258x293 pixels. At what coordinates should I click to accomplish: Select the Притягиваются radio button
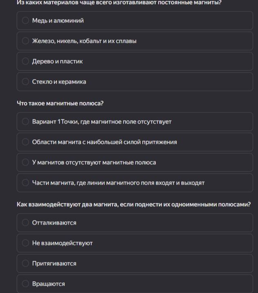click(25, 263)
